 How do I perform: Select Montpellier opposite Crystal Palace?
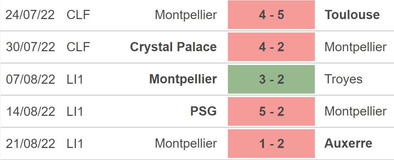pos(355,47)
